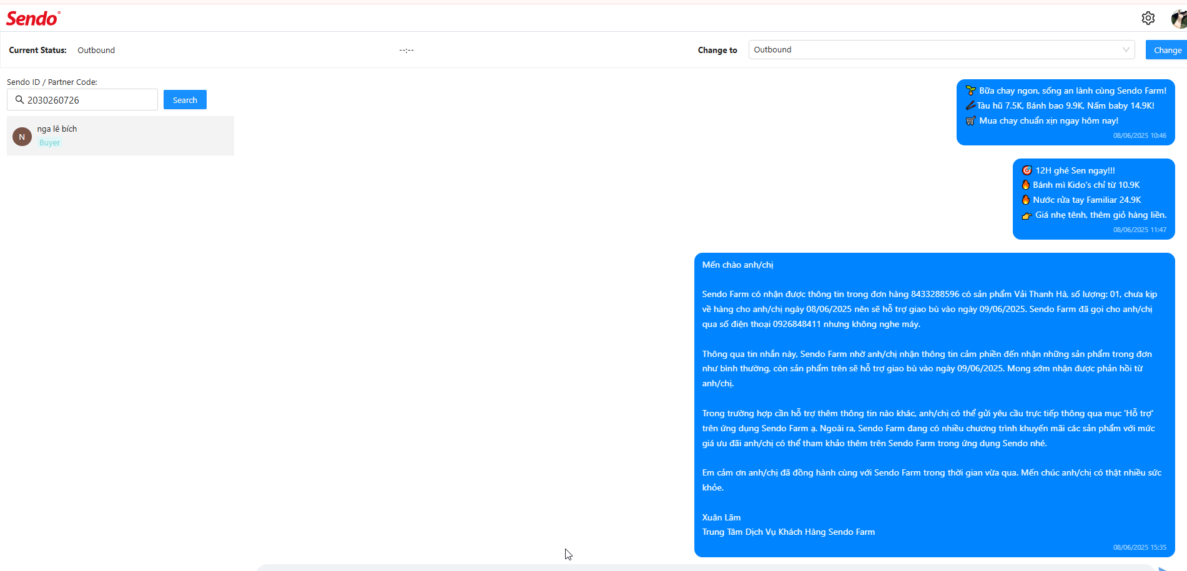Click the "Xuân Lãm" signature line
Screen dimensions: 1187x571
click(x=721, y=517)
